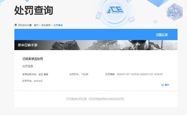This screenshot has width=187, height=119.
Task: Click the 账号当前状态: 全区 禁言 text
Action: 35,74
